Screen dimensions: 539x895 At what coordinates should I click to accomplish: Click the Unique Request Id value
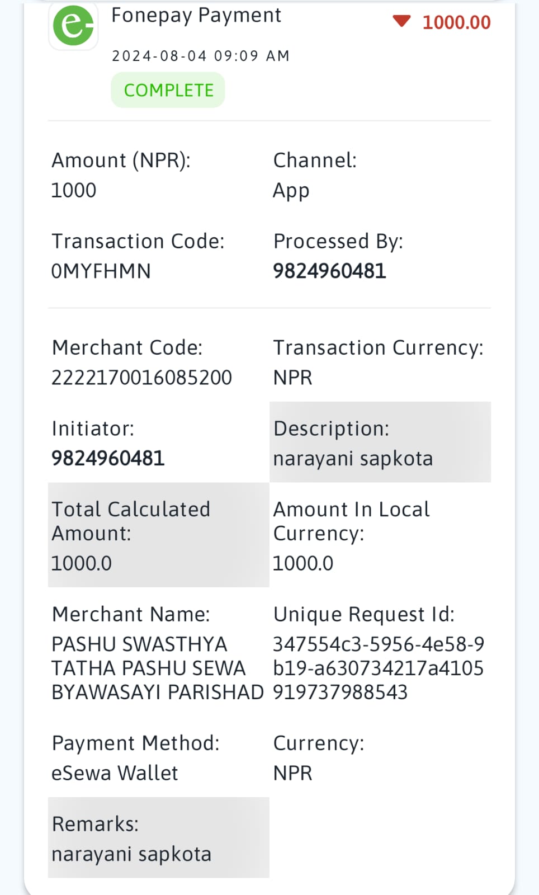click(379, 668)
